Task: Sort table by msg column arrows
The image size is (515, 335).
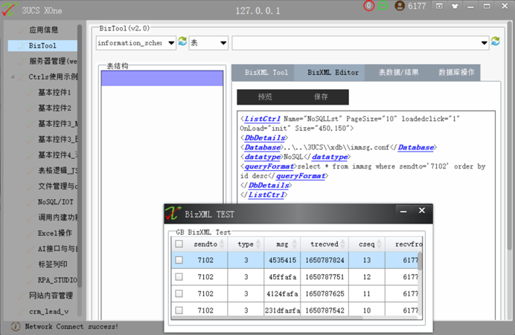Action: (295, 244)
